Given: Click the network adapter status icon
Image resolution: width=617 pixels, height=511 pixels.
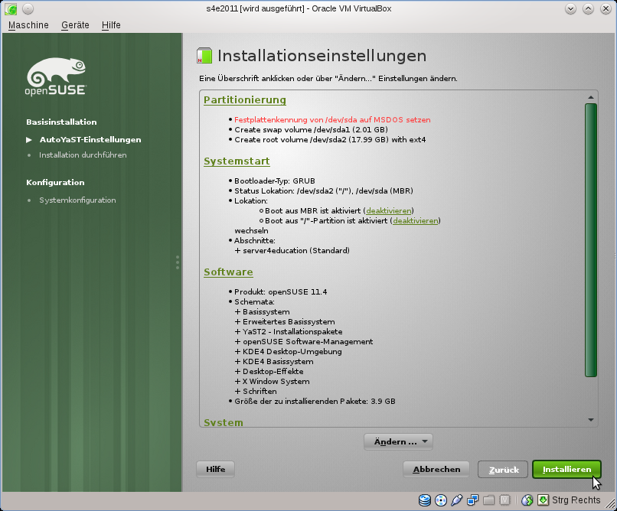Looking at the screenshot, I should (472, 500).
